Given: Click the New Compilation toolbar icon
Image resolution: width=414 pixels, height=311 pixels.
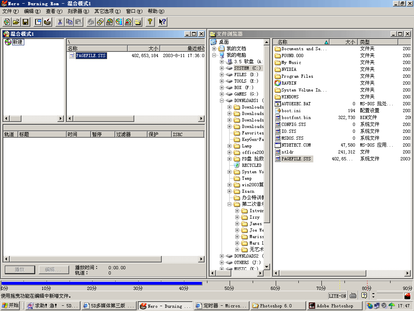Looking at the screenshot, I should click(7, 22).
